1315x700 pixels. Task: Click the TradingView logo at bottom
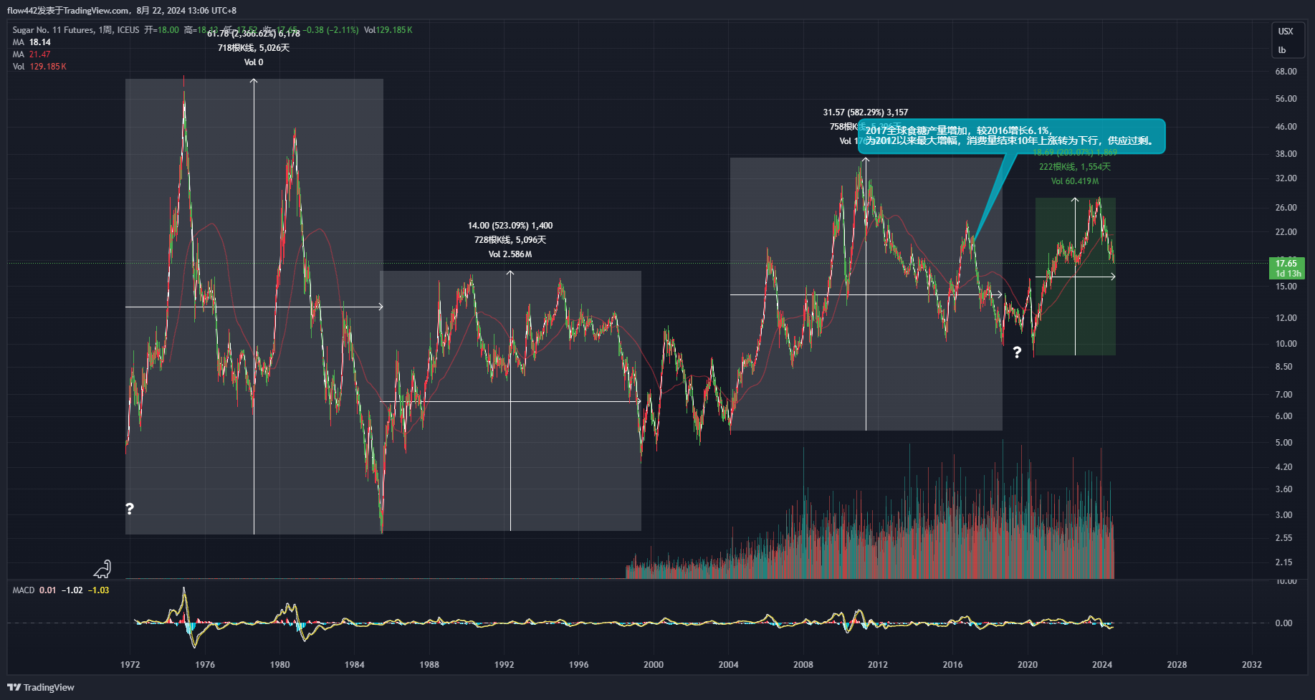pos(41,687)
